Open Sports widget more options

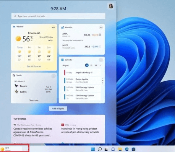coord(53,76)
